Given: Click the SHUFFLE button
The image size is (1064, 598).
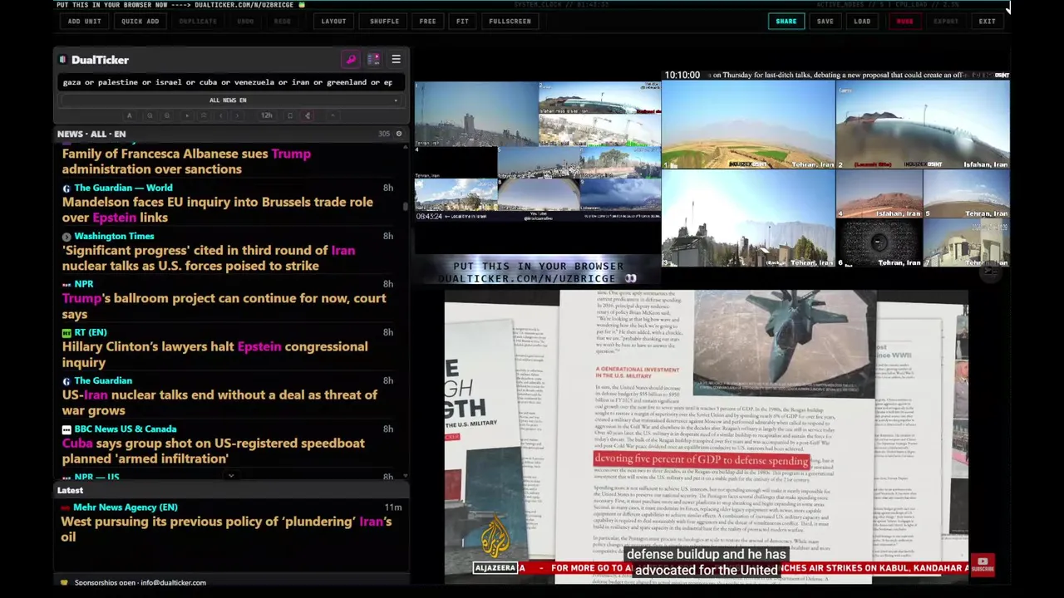Looking at the screenshot, I should tap(385, 22).
